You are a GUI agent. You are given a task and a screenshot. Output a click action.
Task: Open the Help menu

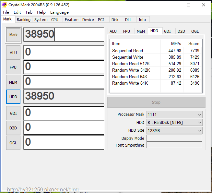(41, 12)
